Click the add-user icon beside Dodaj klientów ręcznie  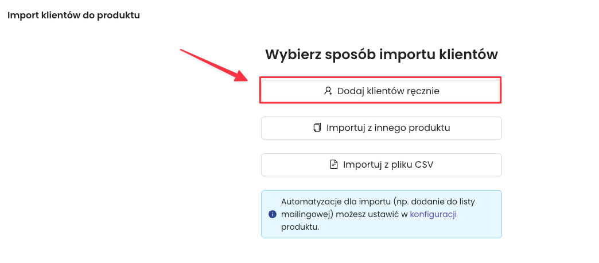(328, 91)
